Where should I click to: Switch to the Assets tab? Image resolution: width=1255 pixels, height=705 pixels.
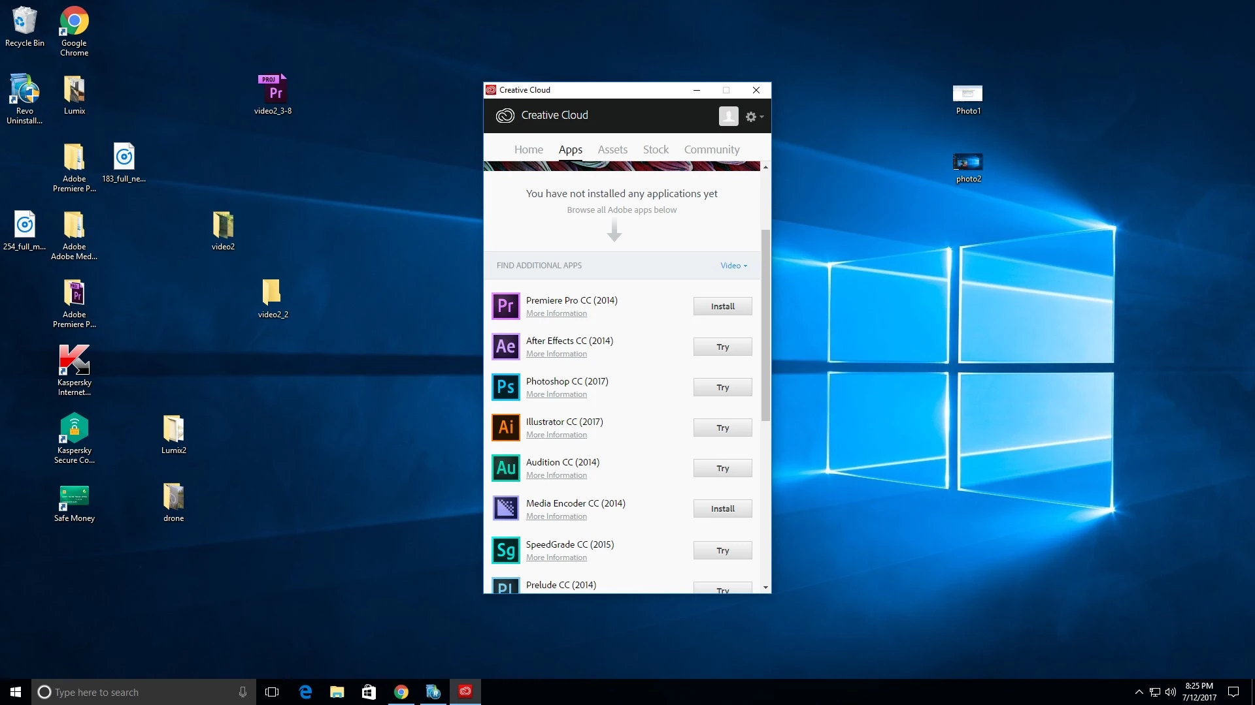tap(612, 149)
